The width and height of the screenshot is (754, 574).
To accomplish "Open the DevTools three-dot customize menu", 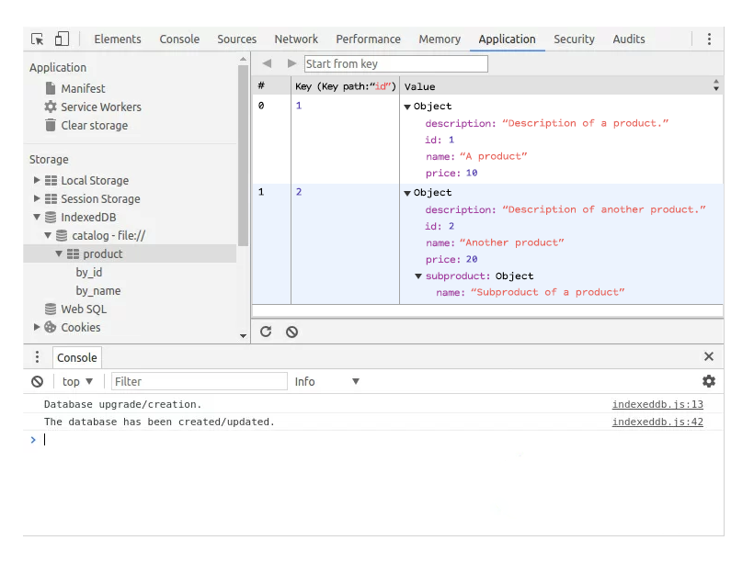I will [709, 39].
